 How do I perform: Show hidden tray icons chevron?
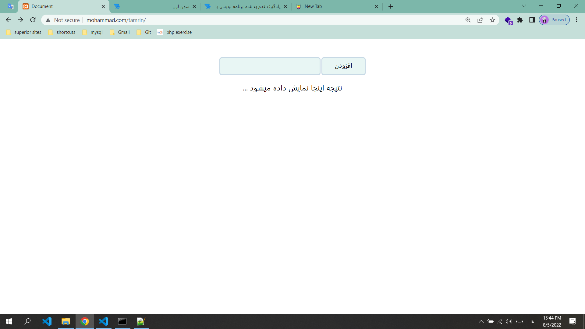(x=481, y=321)
